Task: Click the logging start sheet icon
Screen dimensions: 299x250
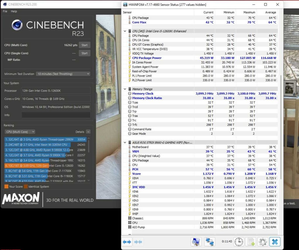Action: point(251,242)
